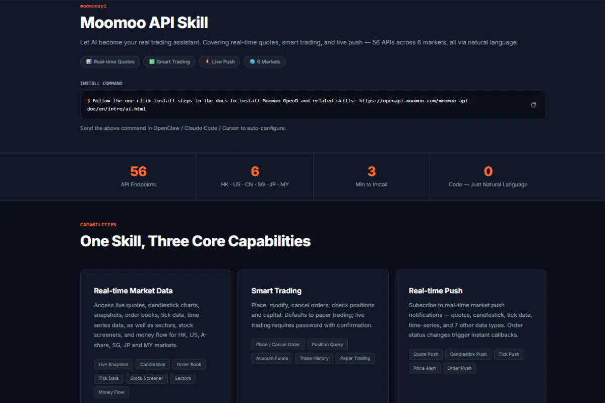Select the Smart Trading pill
This screenshot has height=403, width=605.
point(169,61)
